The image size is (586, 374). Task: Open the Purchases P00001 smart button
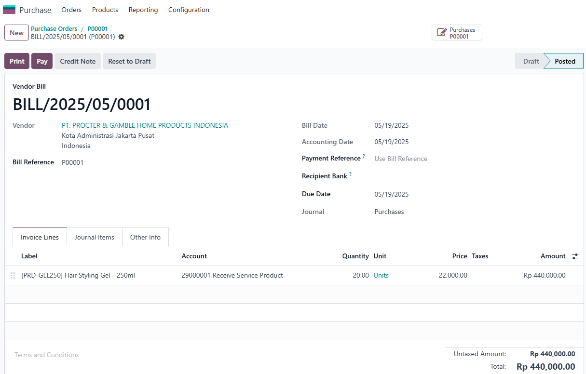click(457, 33)
